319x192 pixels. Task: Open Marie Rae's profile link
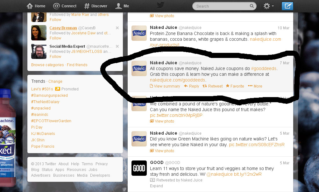(x=80, y=15)
